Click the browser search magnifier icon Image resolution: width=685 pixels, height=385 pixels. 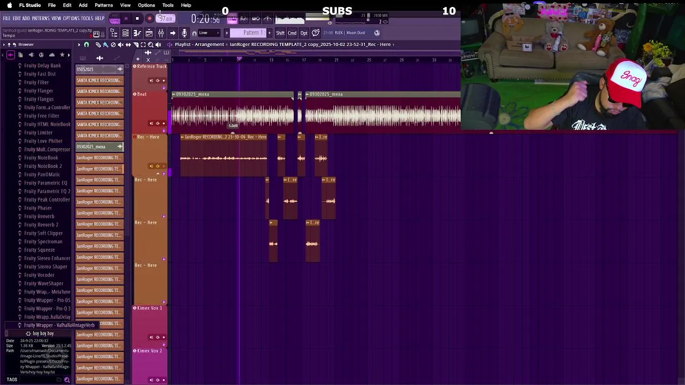(x=67, y=380)
